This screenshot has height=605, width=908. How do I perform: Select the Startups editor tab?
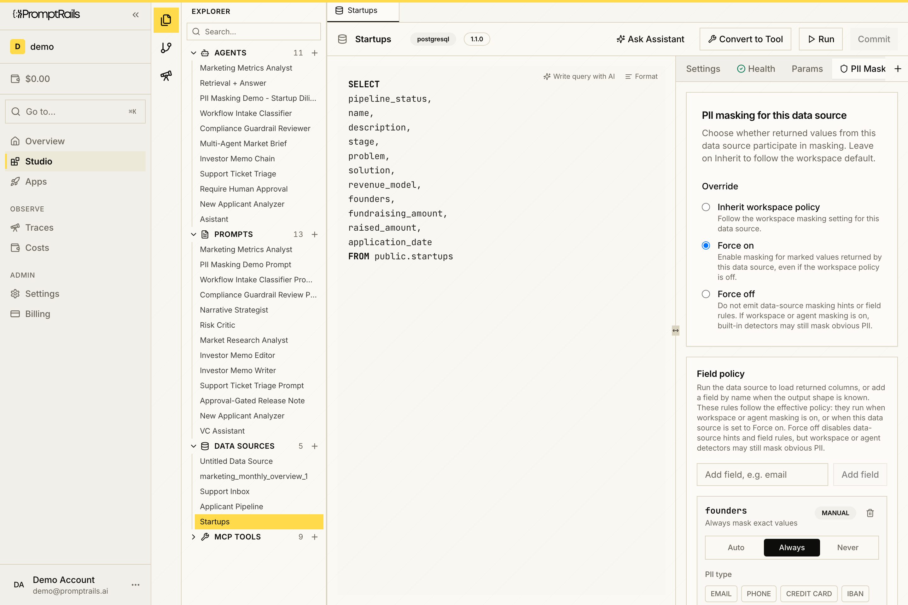tap(362, 11)
